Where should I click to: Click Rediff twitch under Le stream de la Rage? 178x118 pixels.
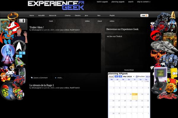[75, 88]
